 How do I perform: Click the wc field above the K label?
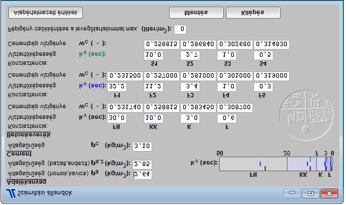[198, 108]
